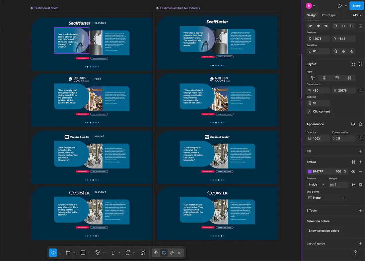The width and height of the screenshot is (365, 261).
Task: Add auto layout icon in Layout header
Action: [360, 64]
